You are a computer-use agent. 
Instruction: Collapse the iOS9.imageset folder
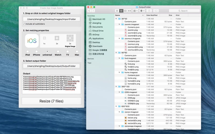coord(119,92)
